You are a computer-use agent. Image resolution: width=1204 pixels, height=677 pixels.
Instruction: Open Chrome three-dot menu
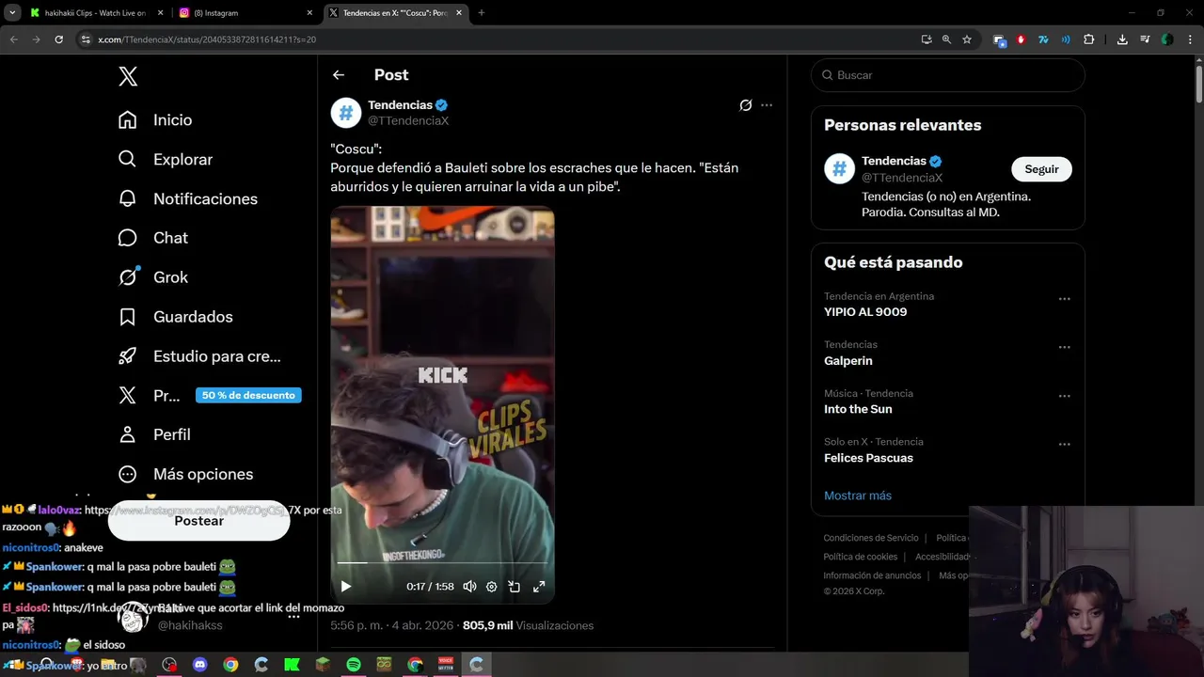point(1190,39)
